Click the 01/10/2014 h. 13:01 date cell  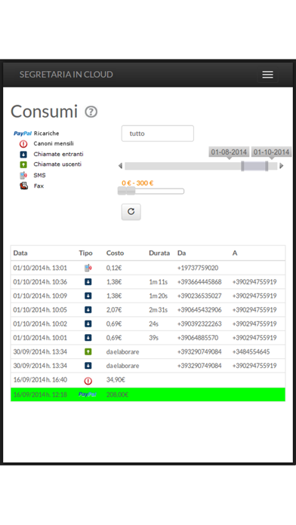pos(40,268)
